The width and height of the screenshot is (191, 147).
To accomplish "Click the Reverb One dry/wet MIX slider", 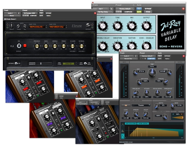I will coord(177,118).
